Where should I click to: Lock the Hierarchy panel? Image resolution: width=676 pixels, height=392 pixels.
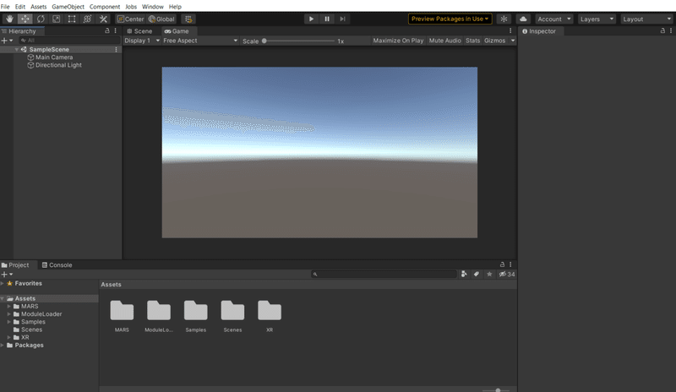[107, 31]
